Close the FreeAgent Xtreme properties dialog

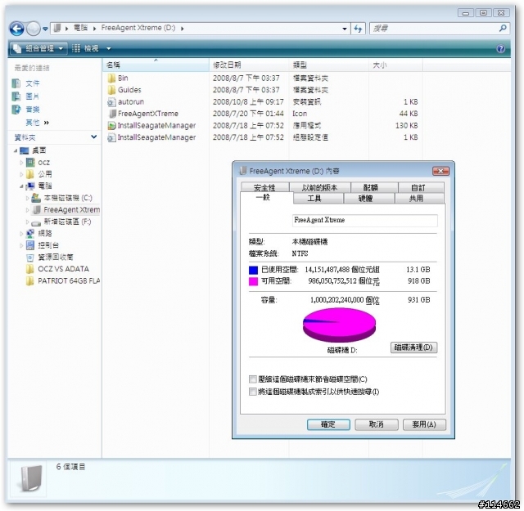coord(440,171)
